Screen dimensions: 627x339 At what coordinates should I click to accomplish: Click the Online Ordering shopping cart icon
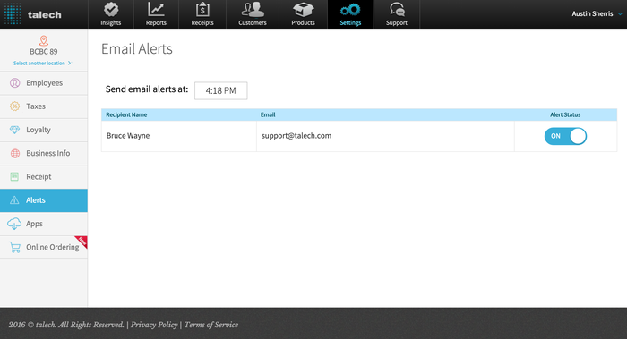point(15,248)
